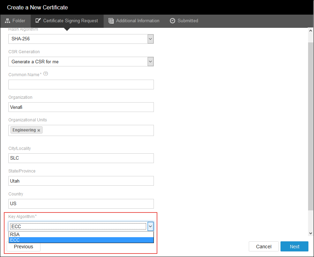Viewport: 314px width, 257px height.
Task: Click the Common Name help question-mark icon
Action: click(x=45, y=74)
